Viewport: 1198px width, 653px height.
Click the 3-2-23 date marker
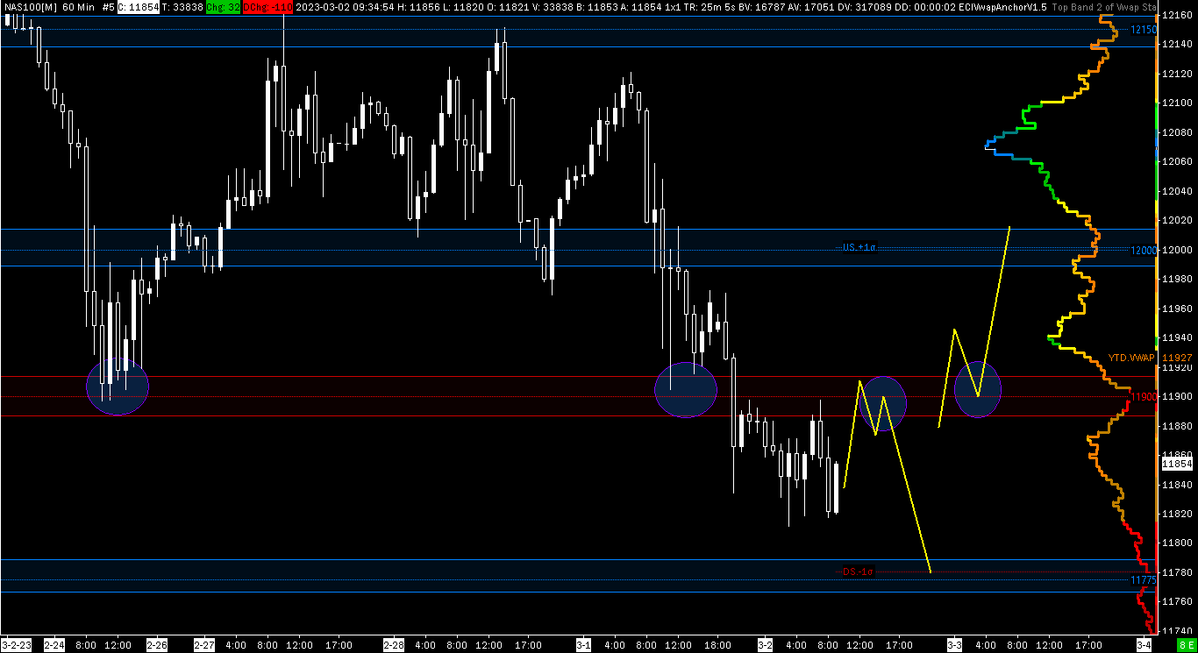17,645
